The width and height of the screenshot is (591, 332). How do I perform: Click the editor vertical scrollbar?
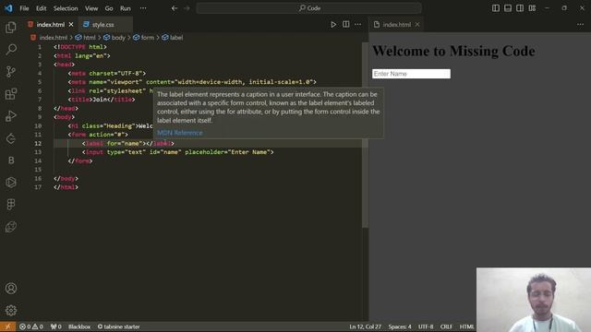tap(365, 136)
